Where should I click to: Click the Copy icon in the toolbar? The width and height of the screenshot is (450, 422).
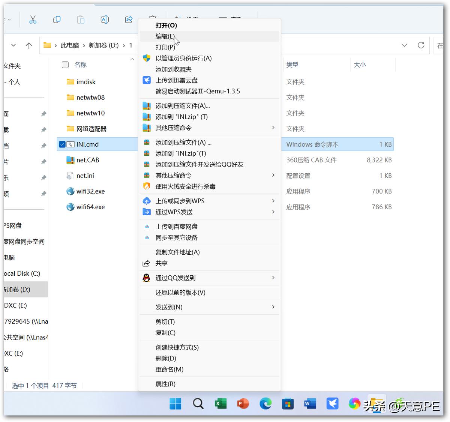click(57, 20)
